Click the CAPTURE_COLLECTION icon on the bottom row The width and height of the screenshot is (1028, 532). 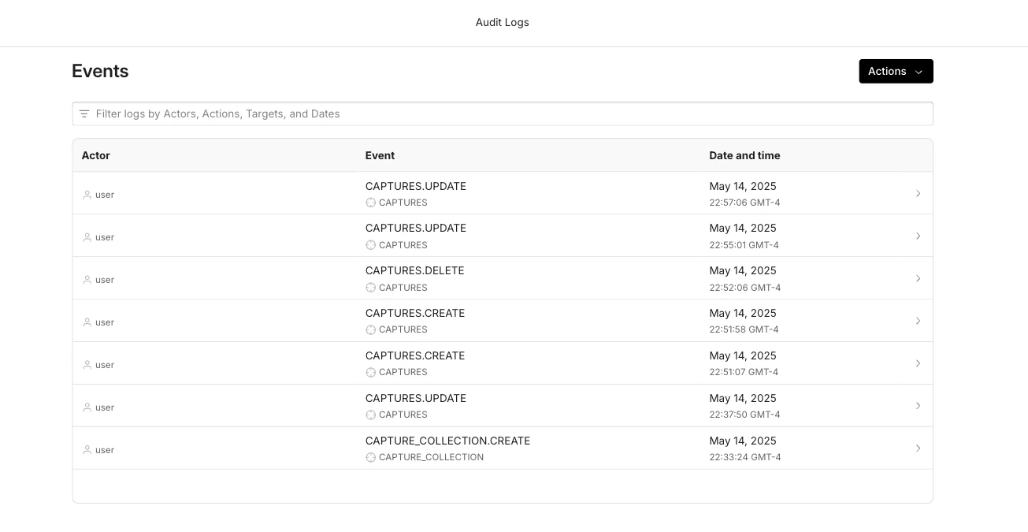(x=369, y=457)
